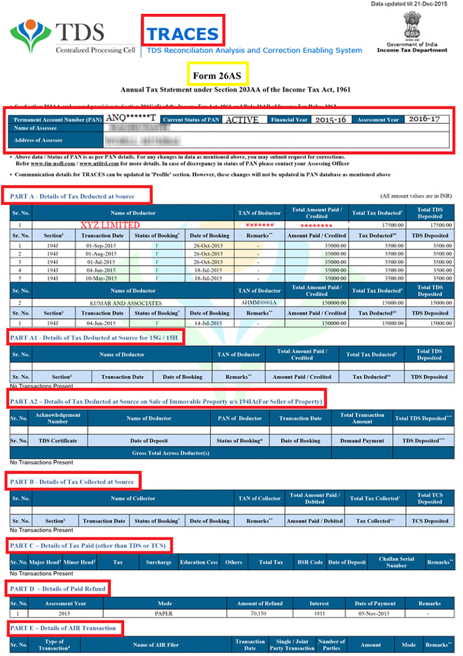Click '(All amount values are in INR)' note
The width and height of the screenshot is (463, 656).
click(x=416, y=196)
